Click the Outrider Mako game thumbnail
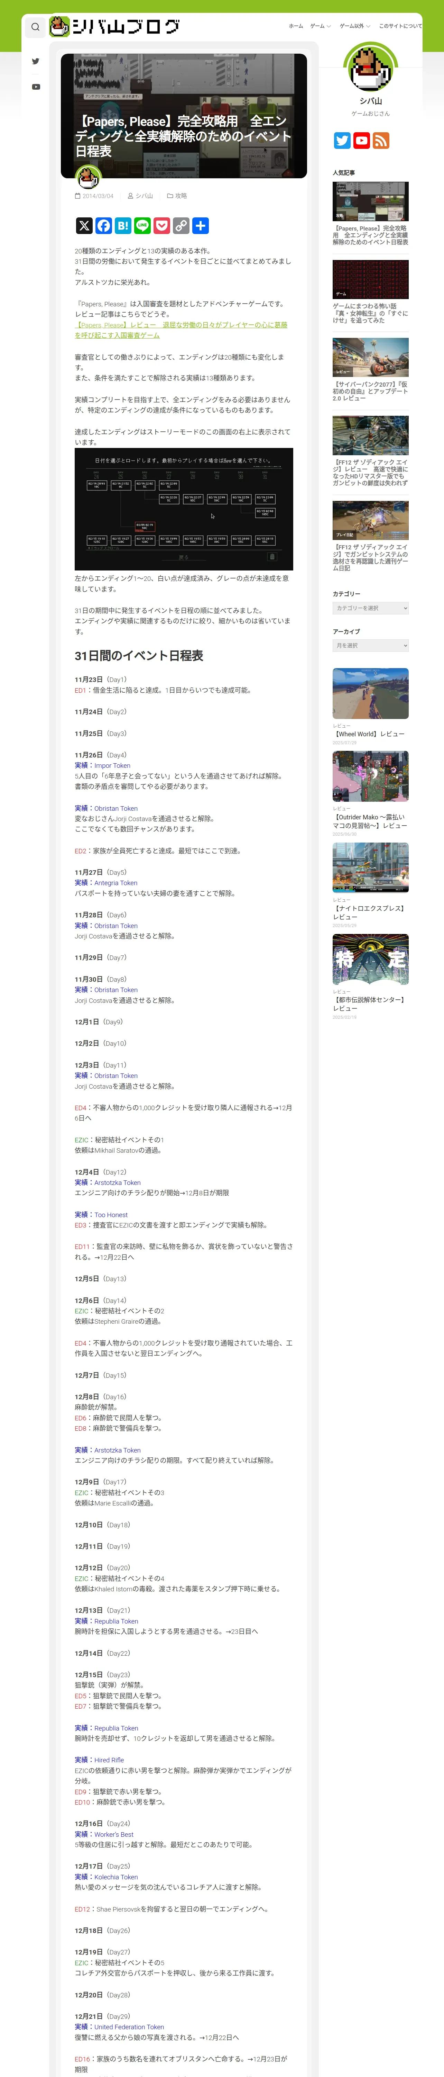This screenshot has width=444, height=2077. (x=371, y=776)
